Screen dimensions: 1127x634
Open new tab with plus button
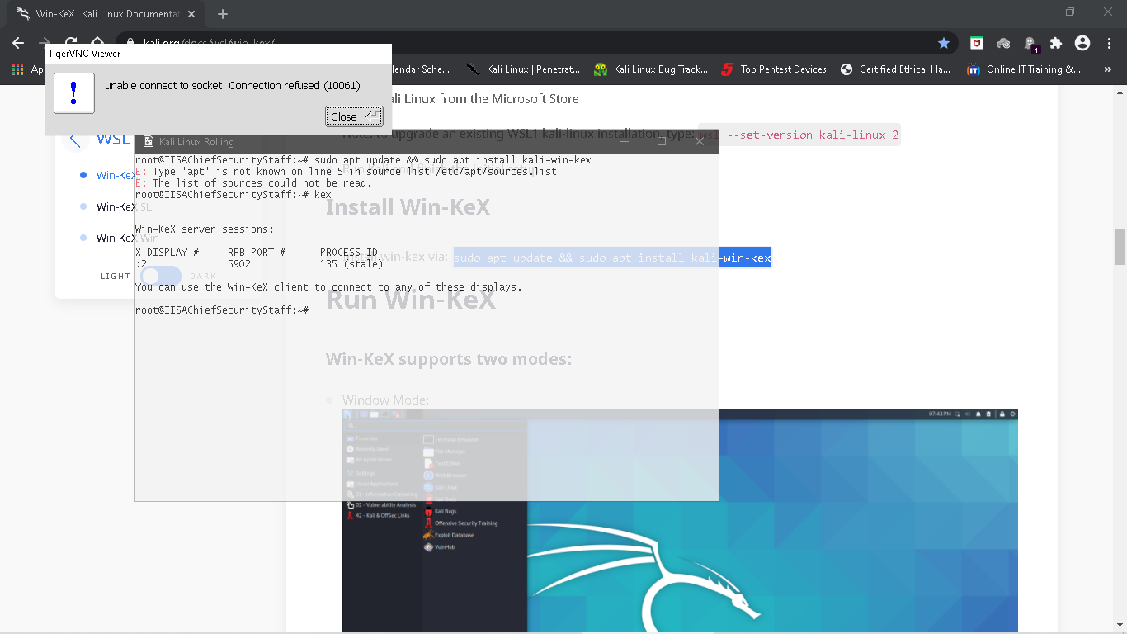223,14
